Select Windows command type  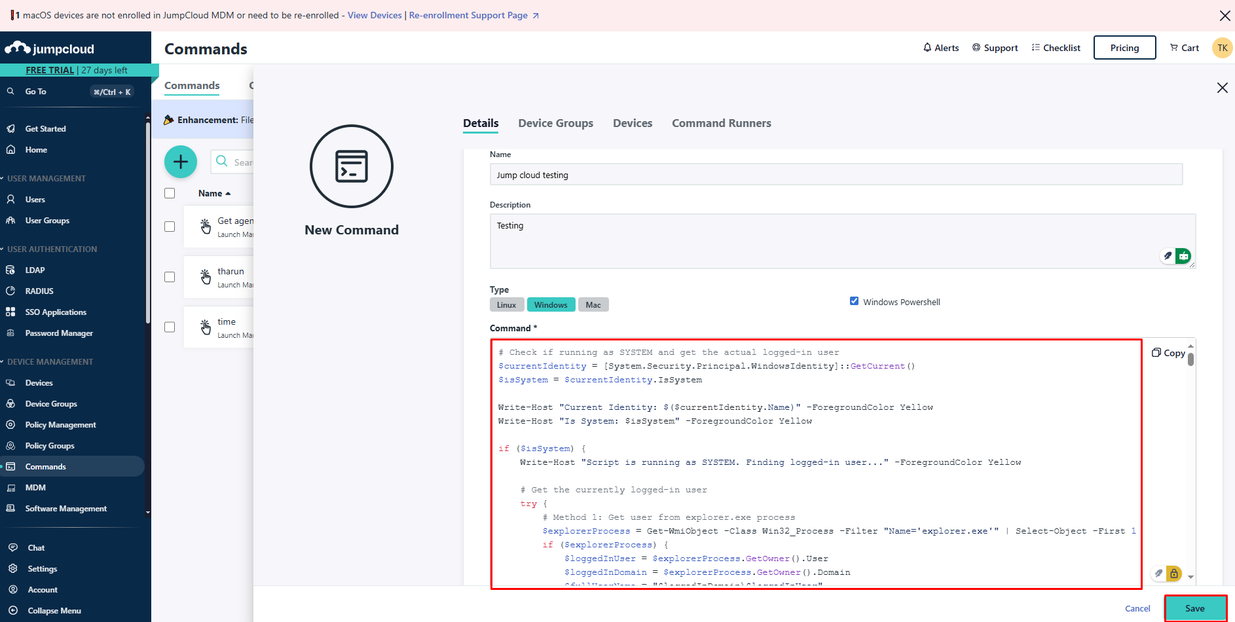pos(551,304)
